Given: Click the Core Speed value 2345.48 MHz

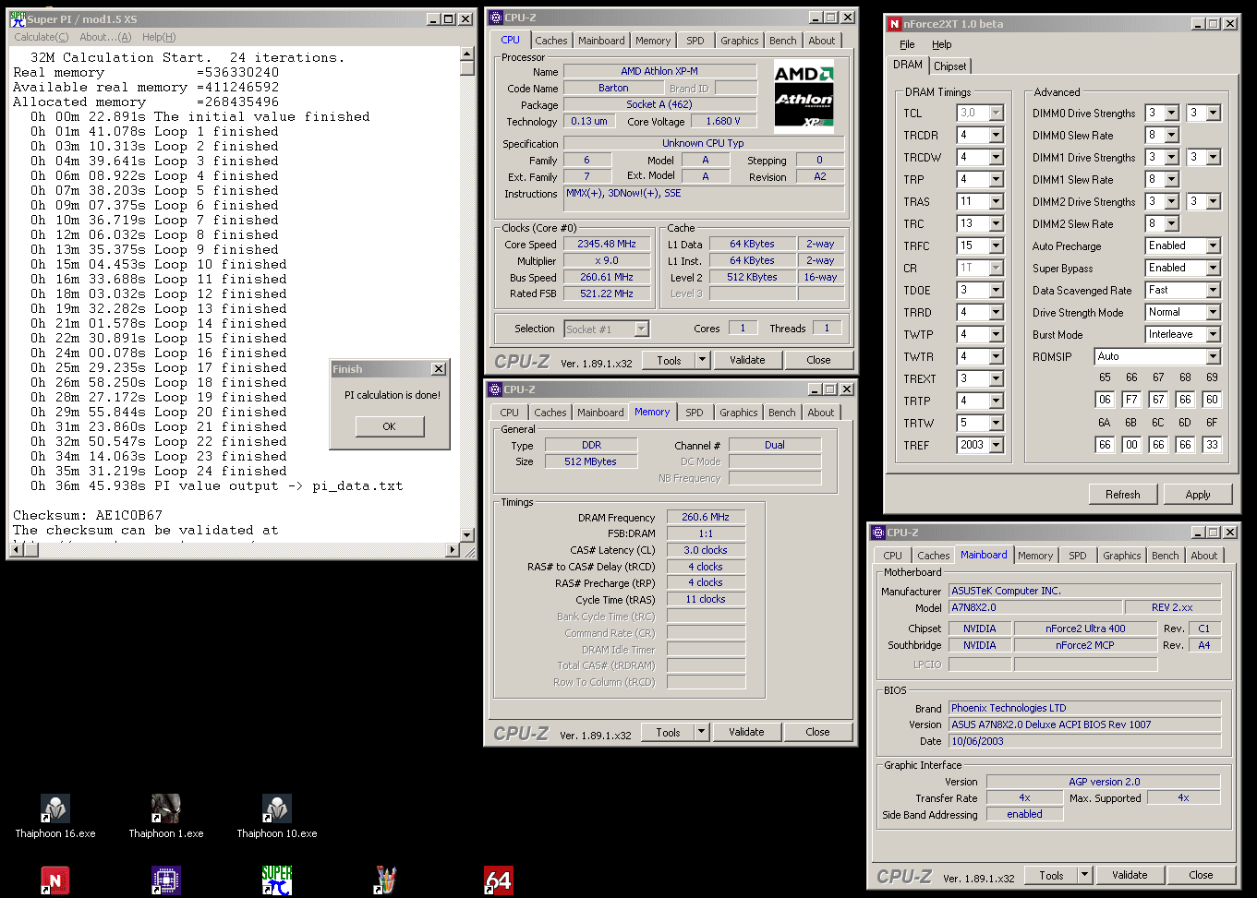Looking at the screenshot, I should [607, 245].
